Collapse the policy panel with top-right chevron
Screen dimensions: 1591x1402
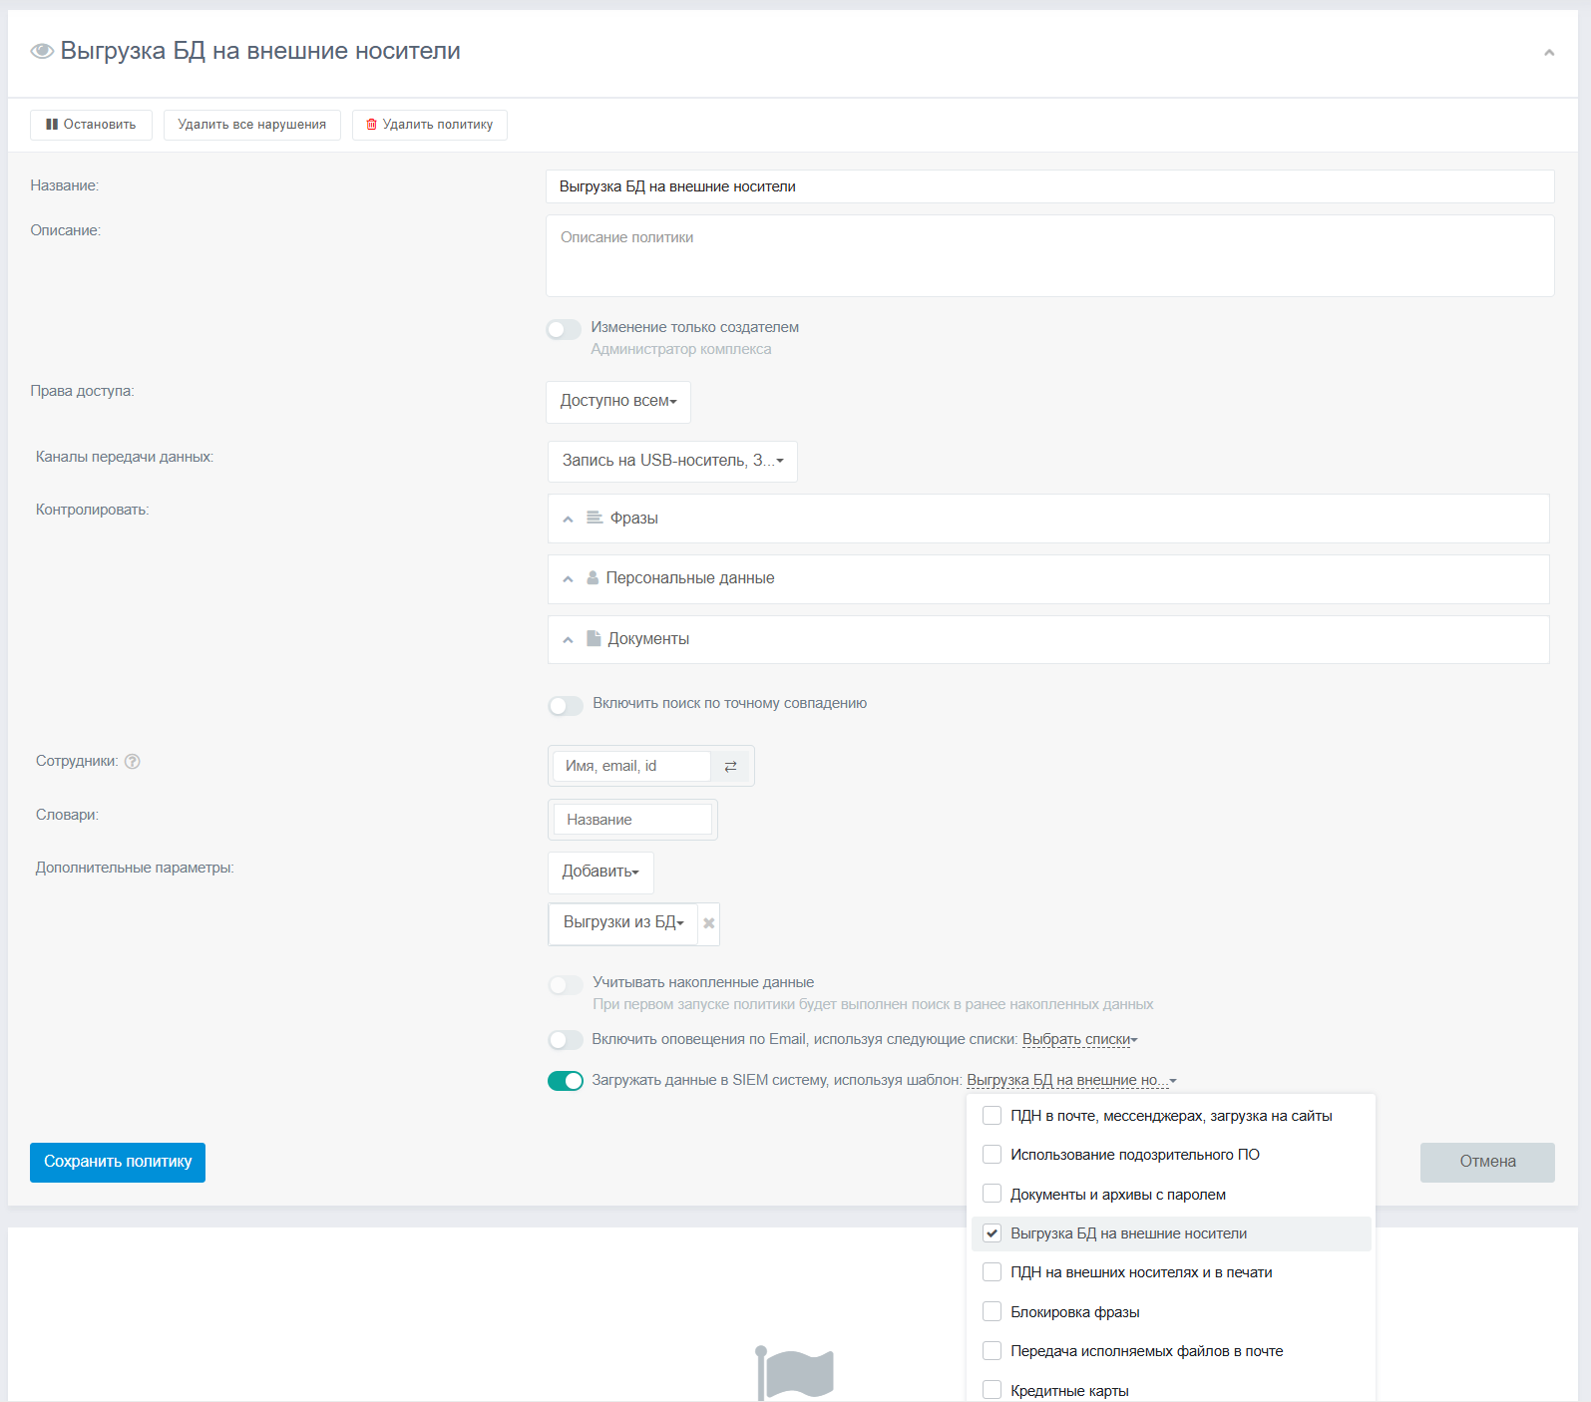pyautogui.click(x=1548, y=53)
